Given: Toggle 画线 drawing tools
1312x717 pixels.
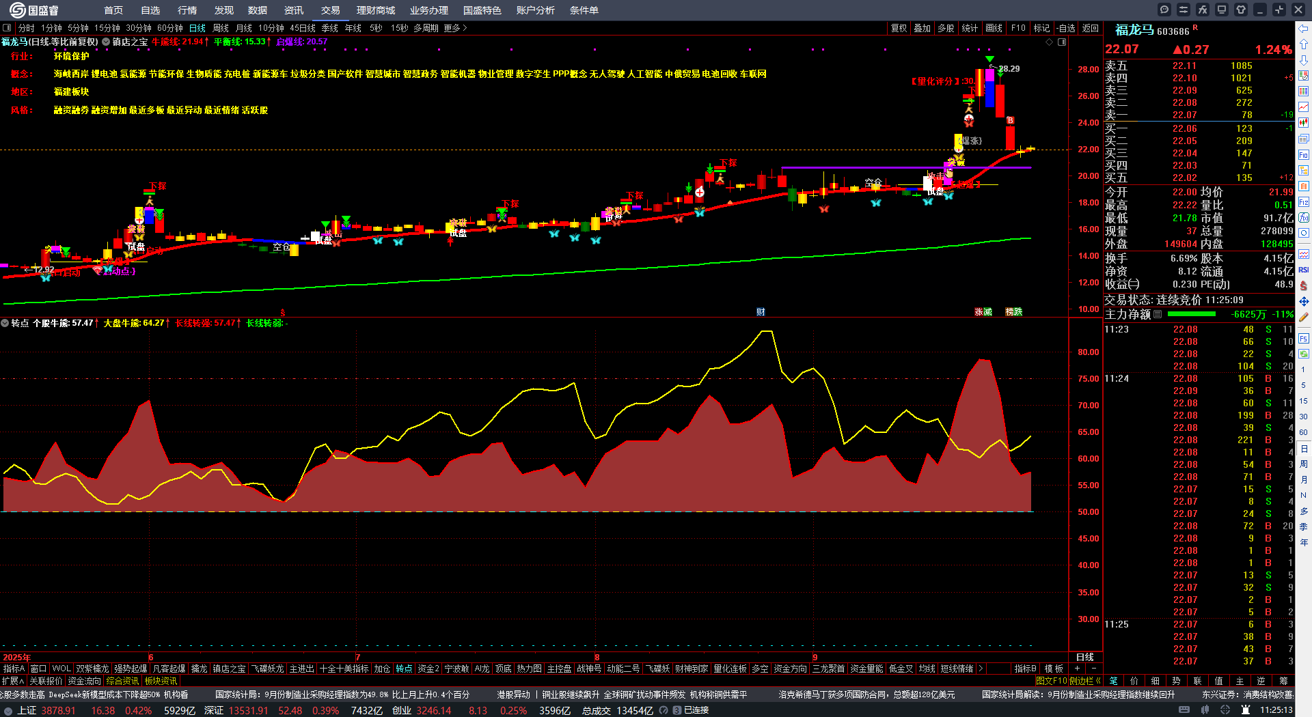Looking at the screenshot, I should [x=994, y=28].
